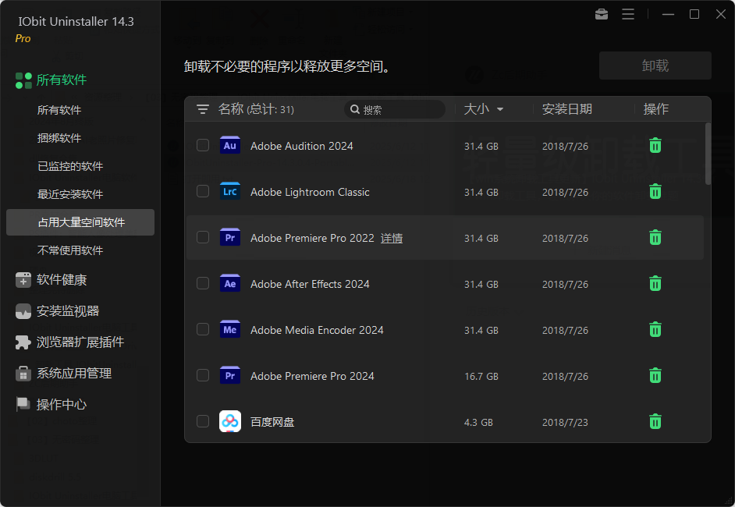Click trash icon for 百度网盘
This screenshot has width=735, height=507.
coord(655,421)
